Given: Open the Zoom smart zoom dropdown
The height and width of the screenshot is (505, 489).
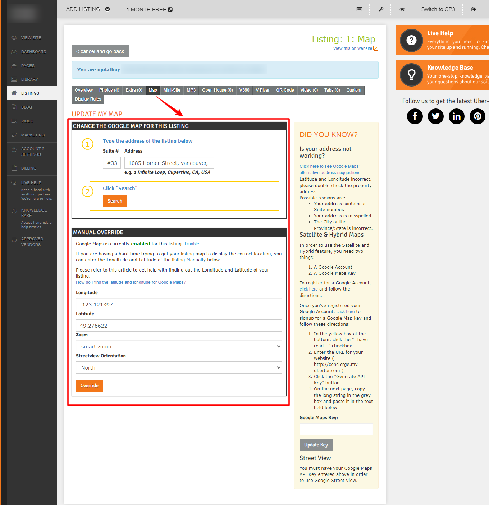Looking at the screenshot, I should point(179,347).
